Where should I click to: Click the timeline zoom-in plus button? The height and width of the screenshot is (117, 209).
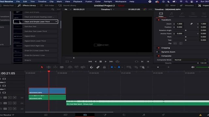pos(169,67)
